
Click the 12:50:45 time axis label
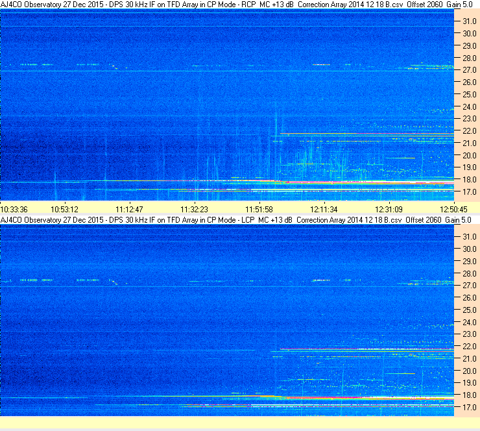pos(453,210)
